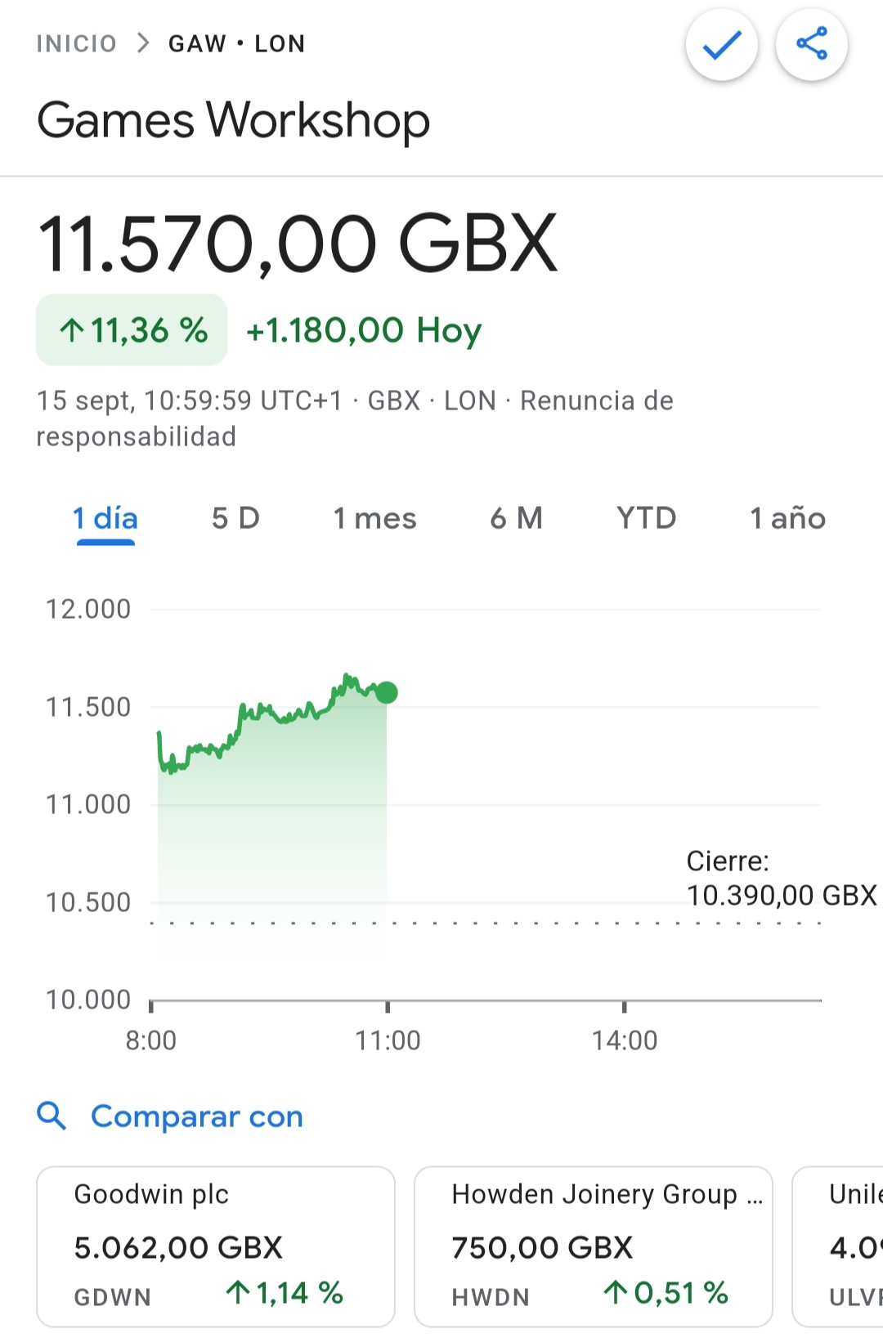
Task: Click the green current price dot
Action: tap(387, 693)
